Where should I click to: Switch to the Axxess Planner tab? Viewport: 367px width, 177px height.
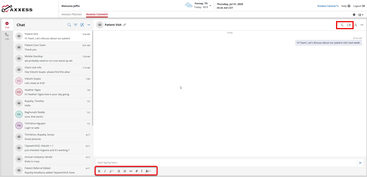click(x=72, y=14)
